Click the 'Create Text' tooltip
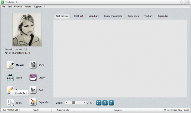The image size is (191, 113). click(19, 93)
